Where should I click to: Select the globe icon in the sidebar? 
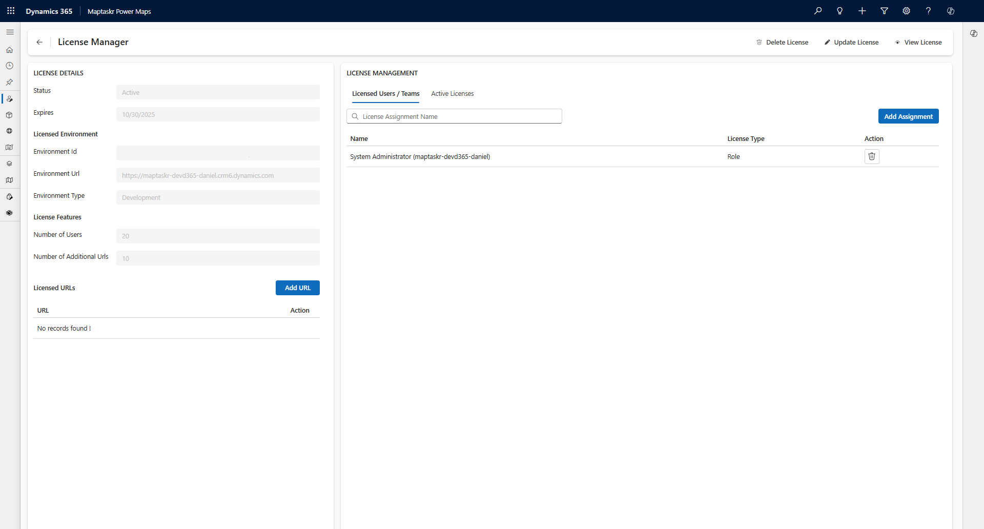point(9,131)
